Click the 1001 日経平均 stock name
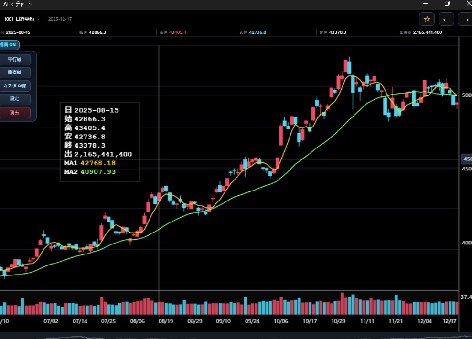 pos(19,19)
